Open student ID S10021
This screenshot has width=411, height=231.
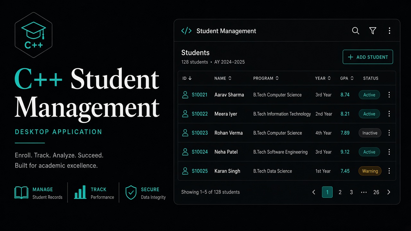pyautogui.click(x=200, y=95)
